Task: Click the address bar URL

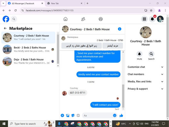Action: click(x=50, y=10)
